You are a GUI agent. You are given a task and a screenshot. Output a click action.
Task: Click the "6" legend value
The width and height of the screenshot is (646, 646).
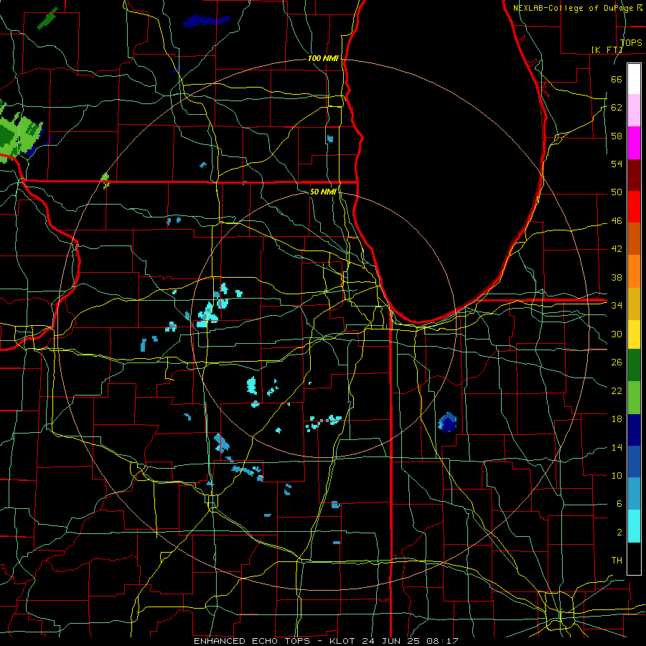tap(619, 504)
